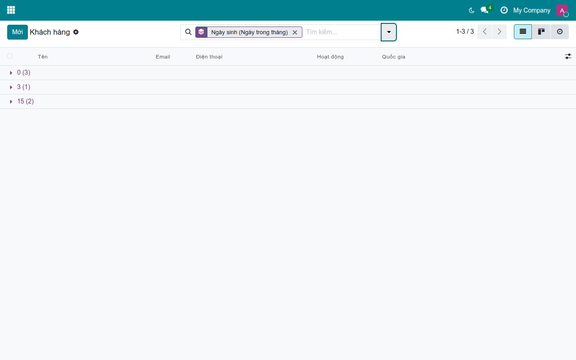Click the search magnifier icon
The width and height of the screenshot is (576, 360).
189,32
